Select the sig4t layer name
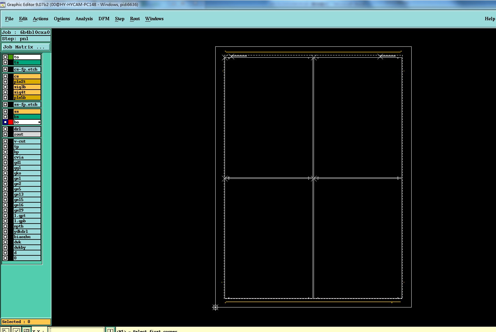 [27, 92]
